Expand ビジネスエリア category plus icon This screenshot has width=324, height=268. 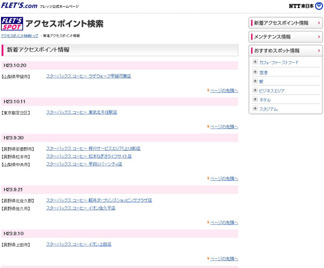[x=255, y=90]
